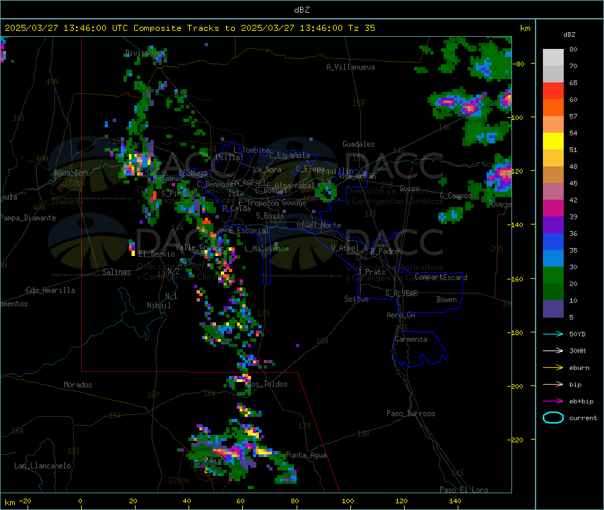Click the 'Atuel_Norte' map label
Viewport: 604px width, 510px height.
[x=319, y=225]
